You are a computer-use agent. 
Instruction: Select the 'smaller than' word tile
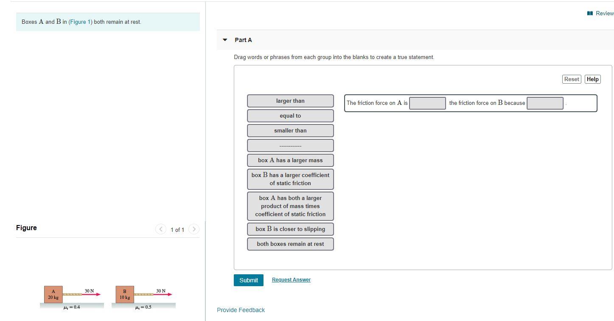tap(290, 130)
